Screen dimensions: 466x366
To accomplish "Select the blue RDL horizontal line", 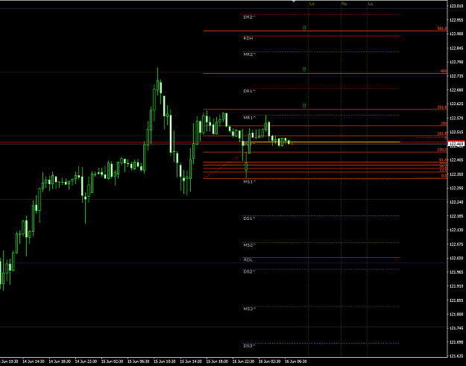I will point(321,258).
